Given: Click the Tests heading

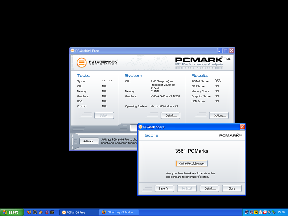Looking at the screenshot, I should point(83,75).
